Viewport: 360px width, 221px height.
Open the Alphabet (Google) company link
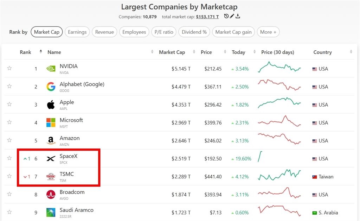pyautogui.click(x=82, y=84)
